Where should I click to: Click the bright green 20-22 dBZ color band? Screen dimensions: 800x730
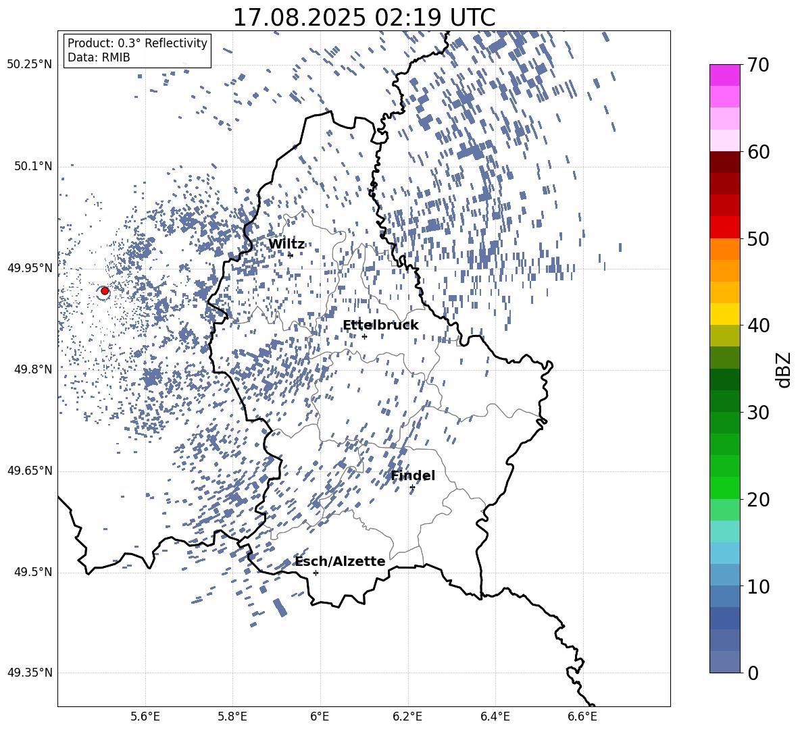pyautogui.click(x=724, y=488)
